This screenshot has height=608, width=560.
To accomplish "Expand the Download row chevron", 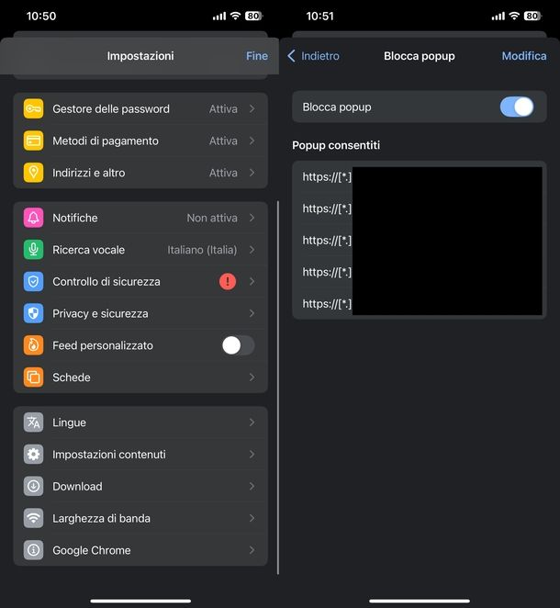I will point(252,486).
